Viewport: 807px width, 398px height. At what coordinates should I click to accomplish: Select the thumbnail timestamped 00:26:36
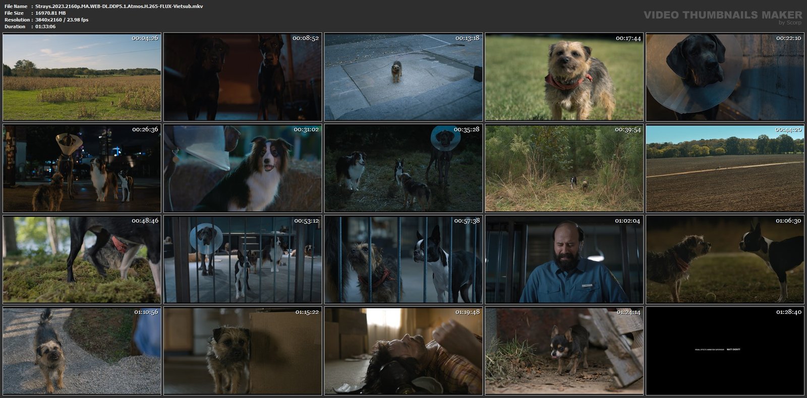point(82,168)
